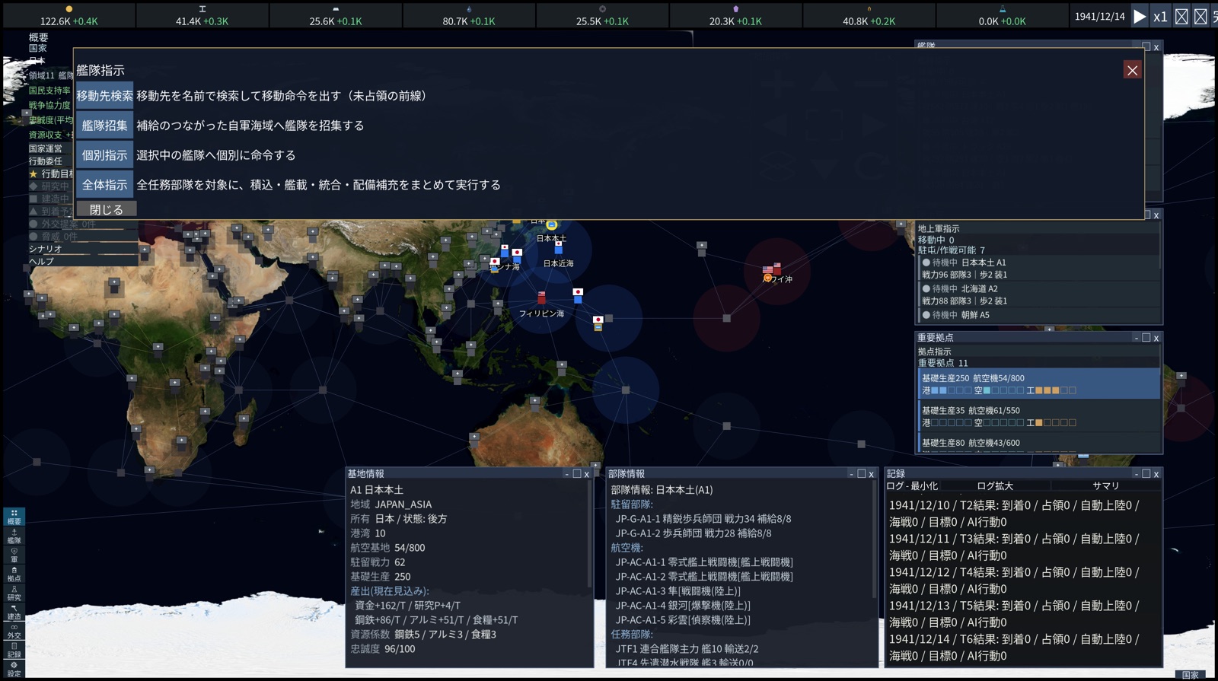This screenshot has width=1218, height=681.
Task: Minimize the 部隊情報 panel
Action: click(x=851, y=474)
